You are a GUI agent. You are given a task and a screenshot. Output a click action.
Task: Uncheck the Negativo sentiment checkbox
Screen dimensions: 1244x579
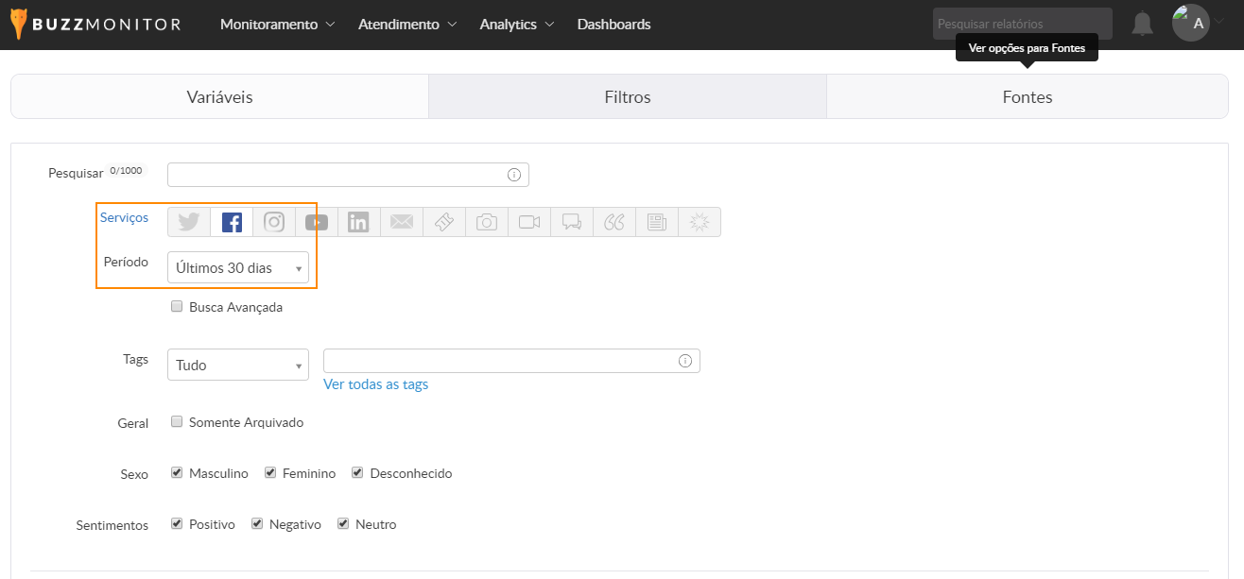tap(257, 524)
